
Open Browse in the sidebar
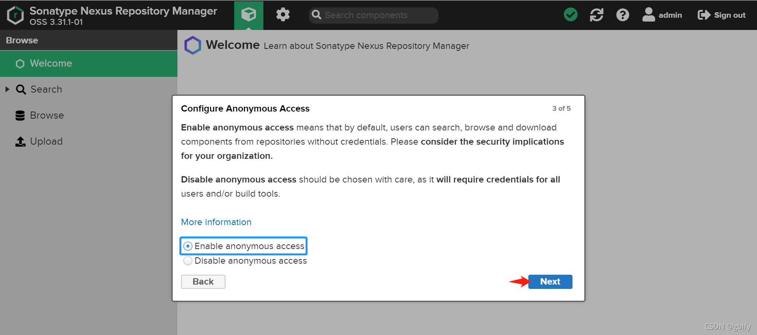coord(47,115)
